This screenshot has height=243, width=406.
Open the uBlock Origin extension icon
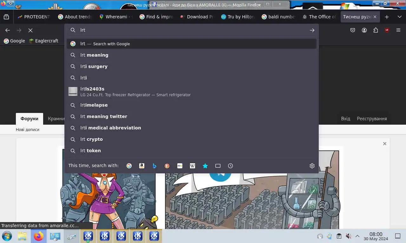point(387,30)
